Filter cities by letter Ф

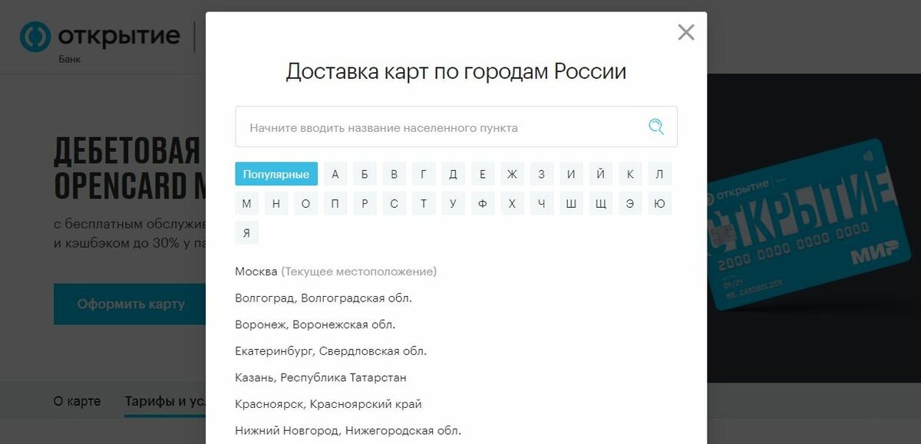(x=483, y=203)
